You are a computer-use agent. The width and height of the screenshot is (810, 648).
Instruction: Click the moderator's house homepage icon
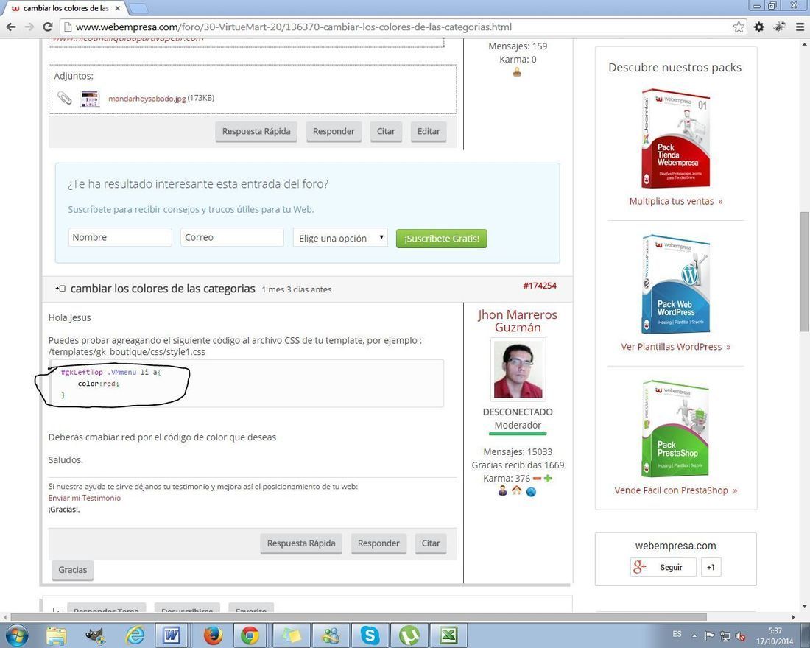pyautogui.click(x=517, y=490)
